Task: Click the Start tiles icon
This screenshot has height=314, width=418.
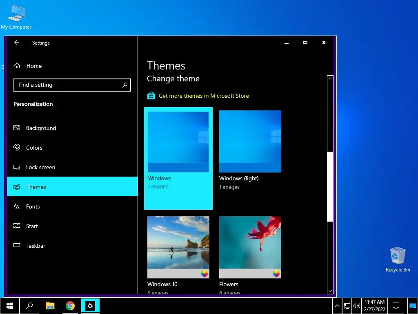Action: tap(17, 226)
